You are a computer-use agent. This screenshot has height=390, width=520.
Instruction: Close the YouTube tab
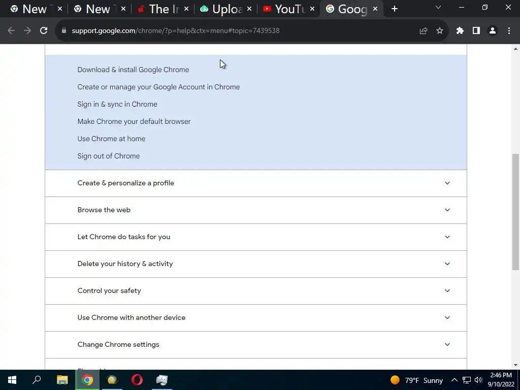[312, 9]
